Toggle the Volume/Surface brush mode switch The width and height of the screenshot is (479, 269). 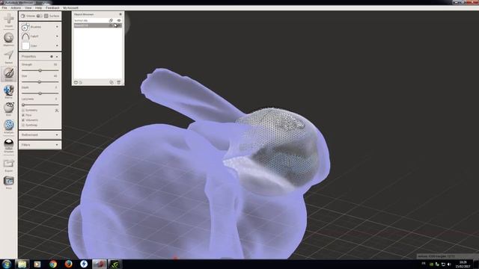coord(40,16)
